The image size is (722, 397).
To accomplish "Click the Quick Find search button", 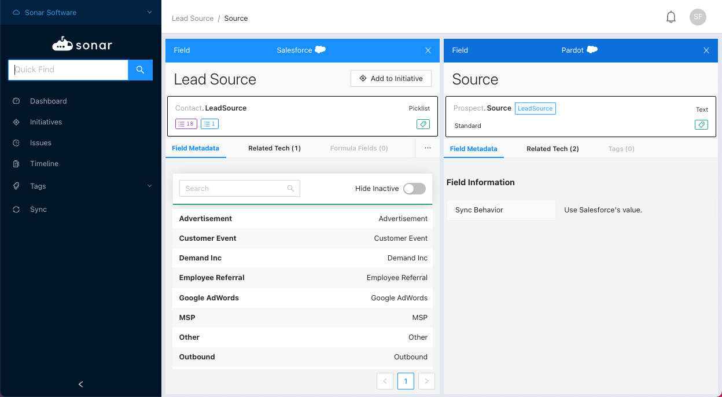I will click(x=140, y=69).
